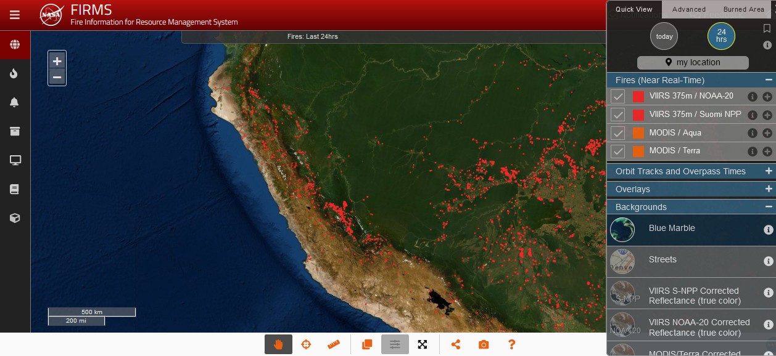Click the fire flame sidebar icon
The height and width of the screenshot is (356, 776).
(15, 74)
